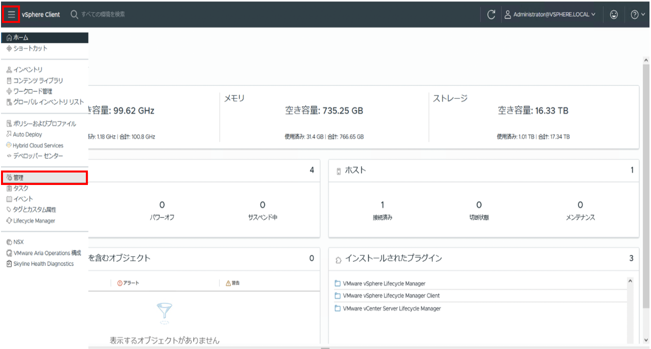Click the smiley feedback icon
The height and width of the screenshot is (349, 651).
614,14
